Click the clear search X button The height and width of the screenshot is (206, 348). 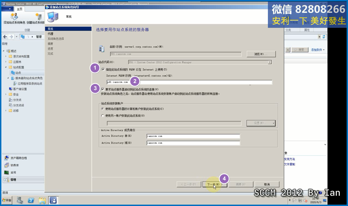[x=288, y=50]
